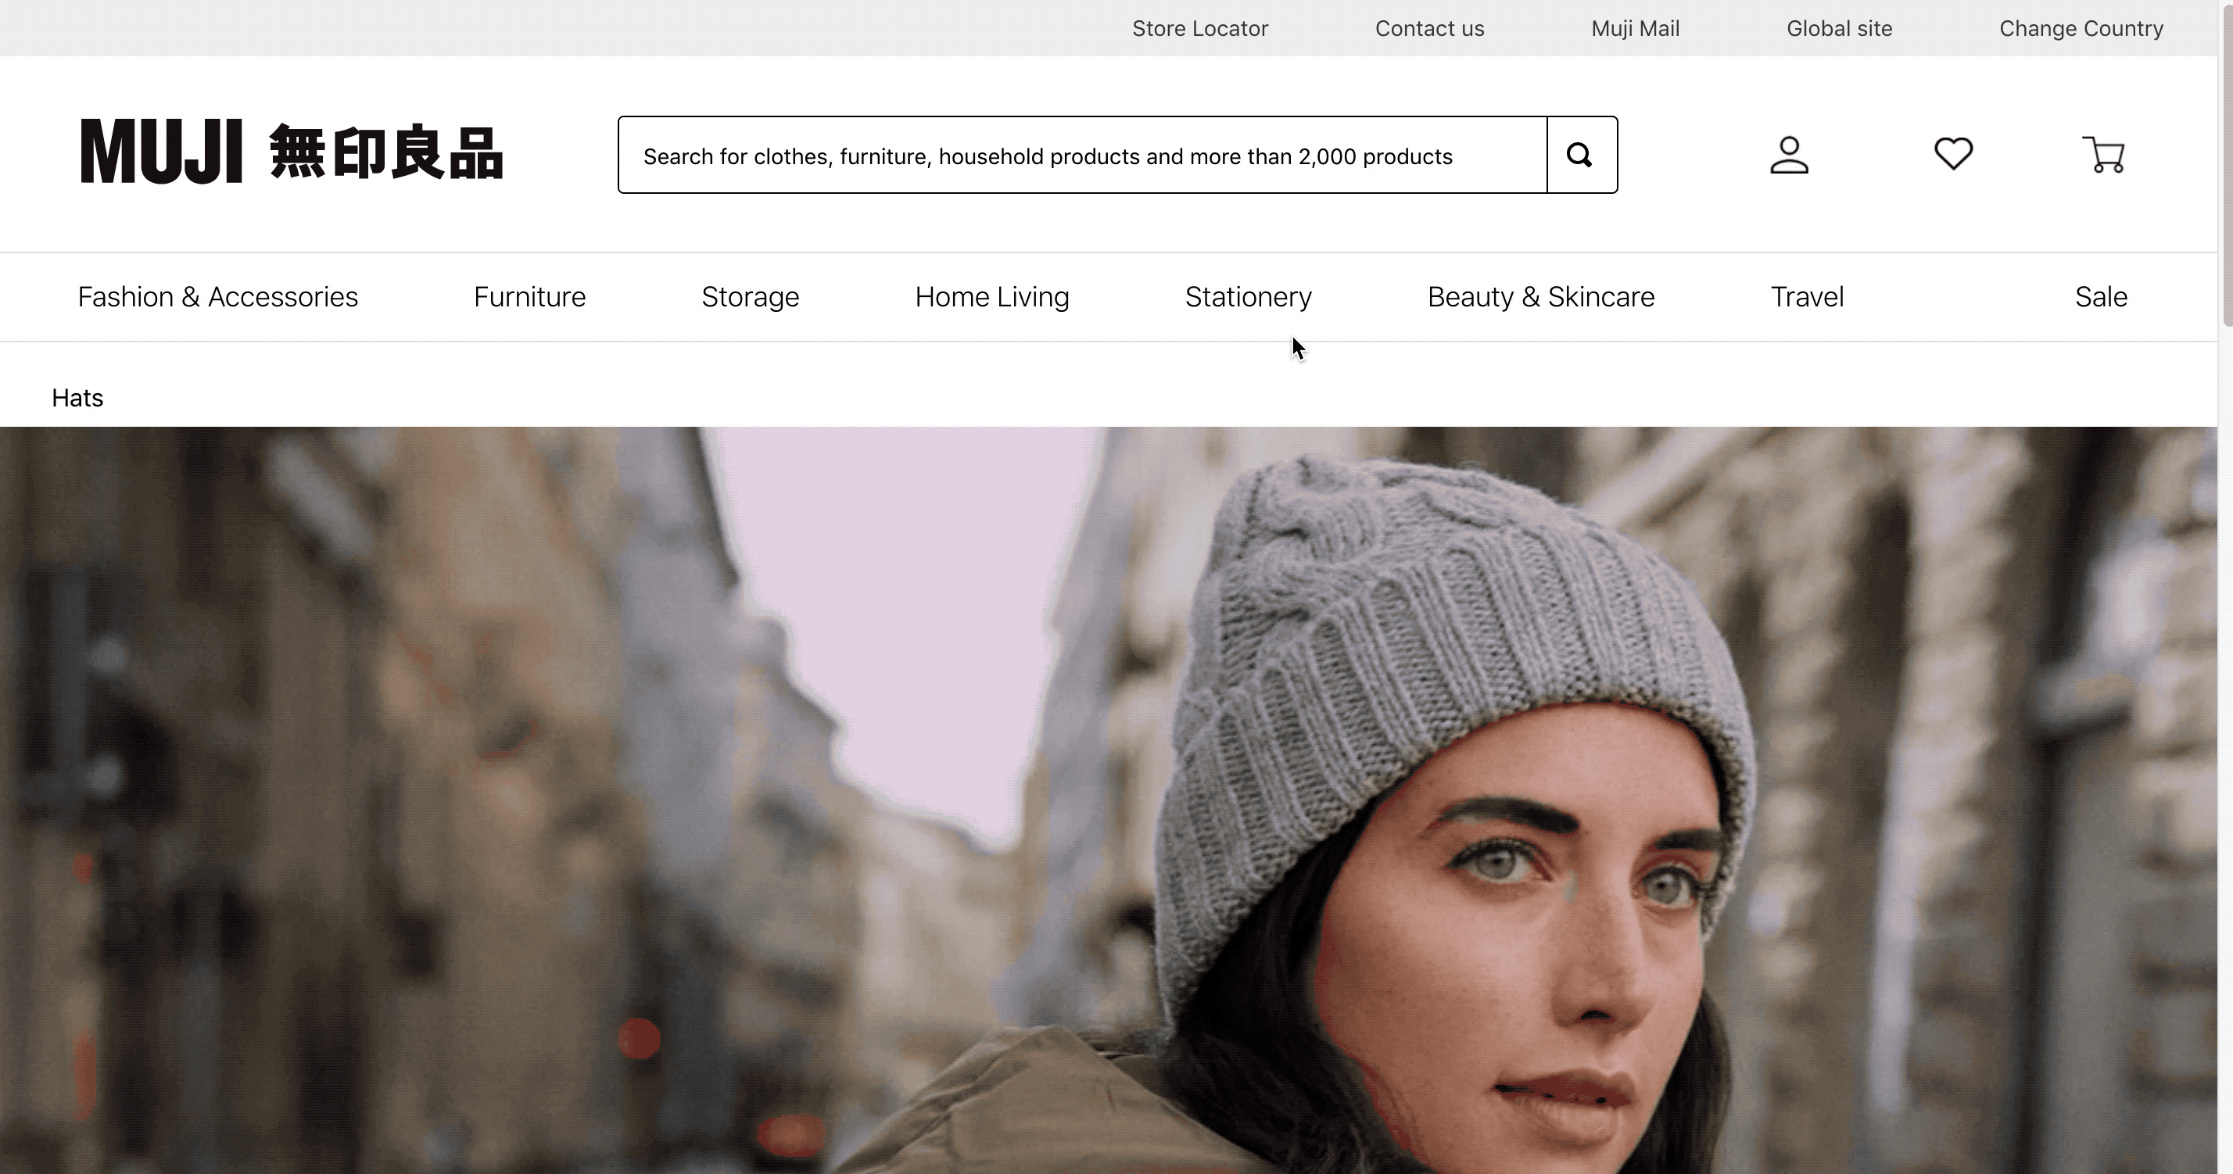Open the Storage category
The height and width of the screenshot is (1174, 2233).
click(750, 297)
